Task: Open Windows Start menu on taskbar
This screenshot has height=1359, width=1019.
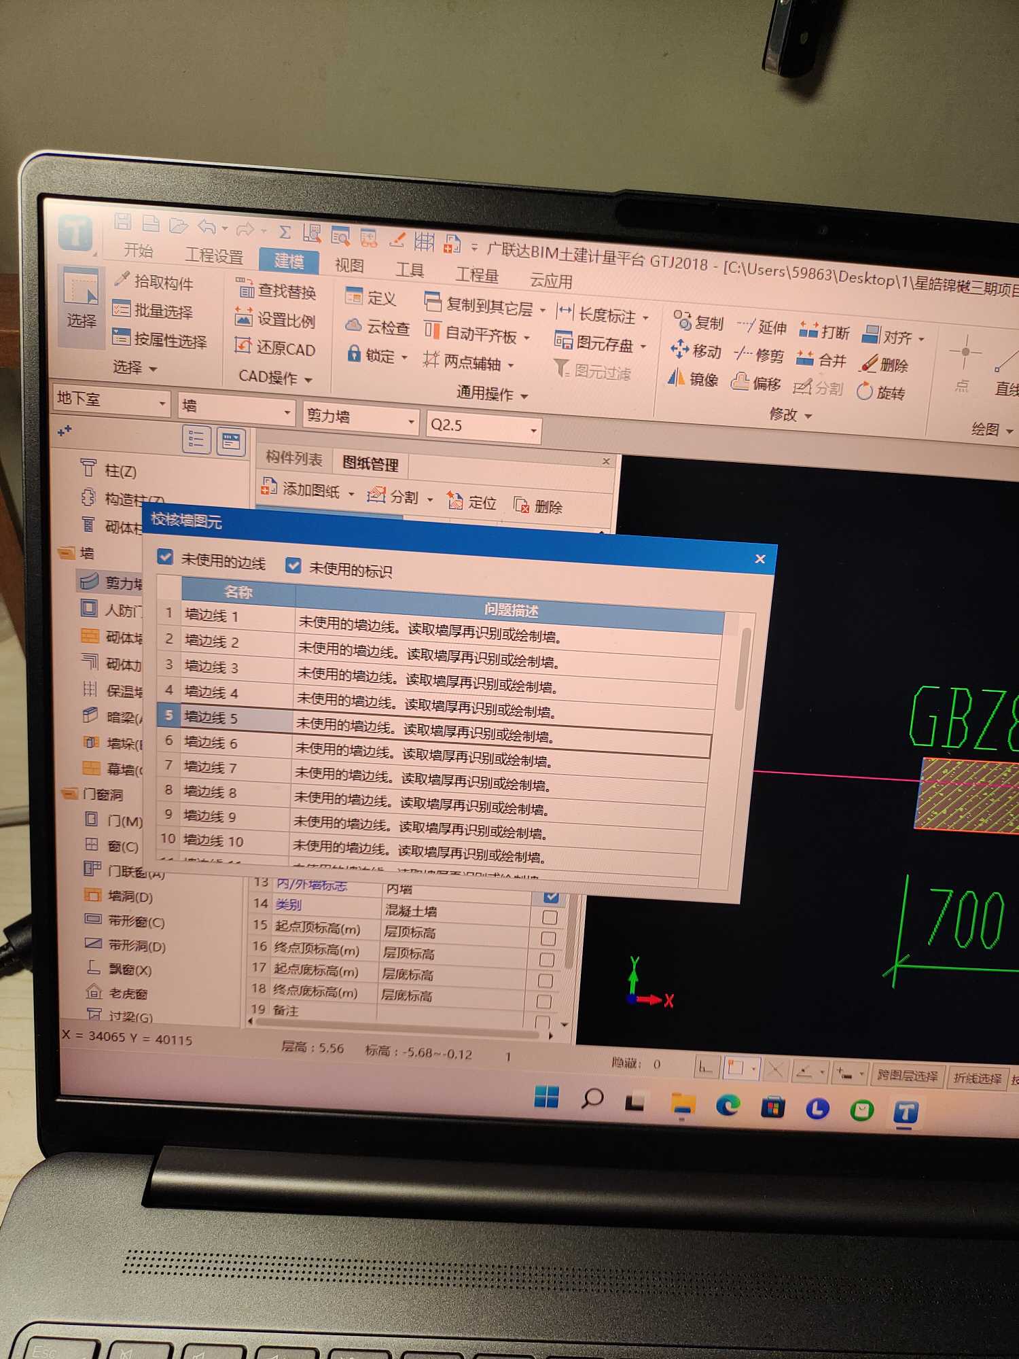Action: (546, 1097)
